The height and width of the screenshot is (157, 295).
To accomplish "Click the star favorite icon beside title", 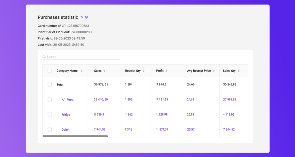I will pyautogui.click(x=82, y=17).
